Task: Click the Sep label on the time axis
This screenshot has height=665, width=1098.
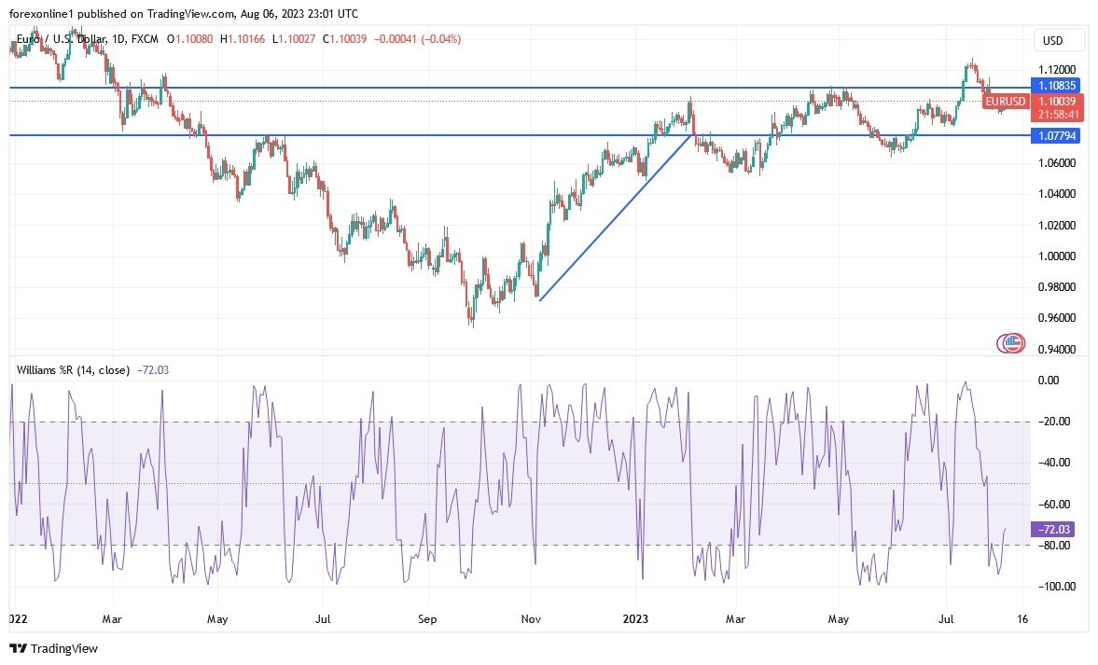Action: 426,618
